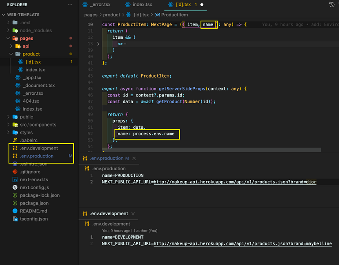Open .eslintrc.json in the file tree
Viewport: 339px width, 265px height.
[x=34, y=164]
